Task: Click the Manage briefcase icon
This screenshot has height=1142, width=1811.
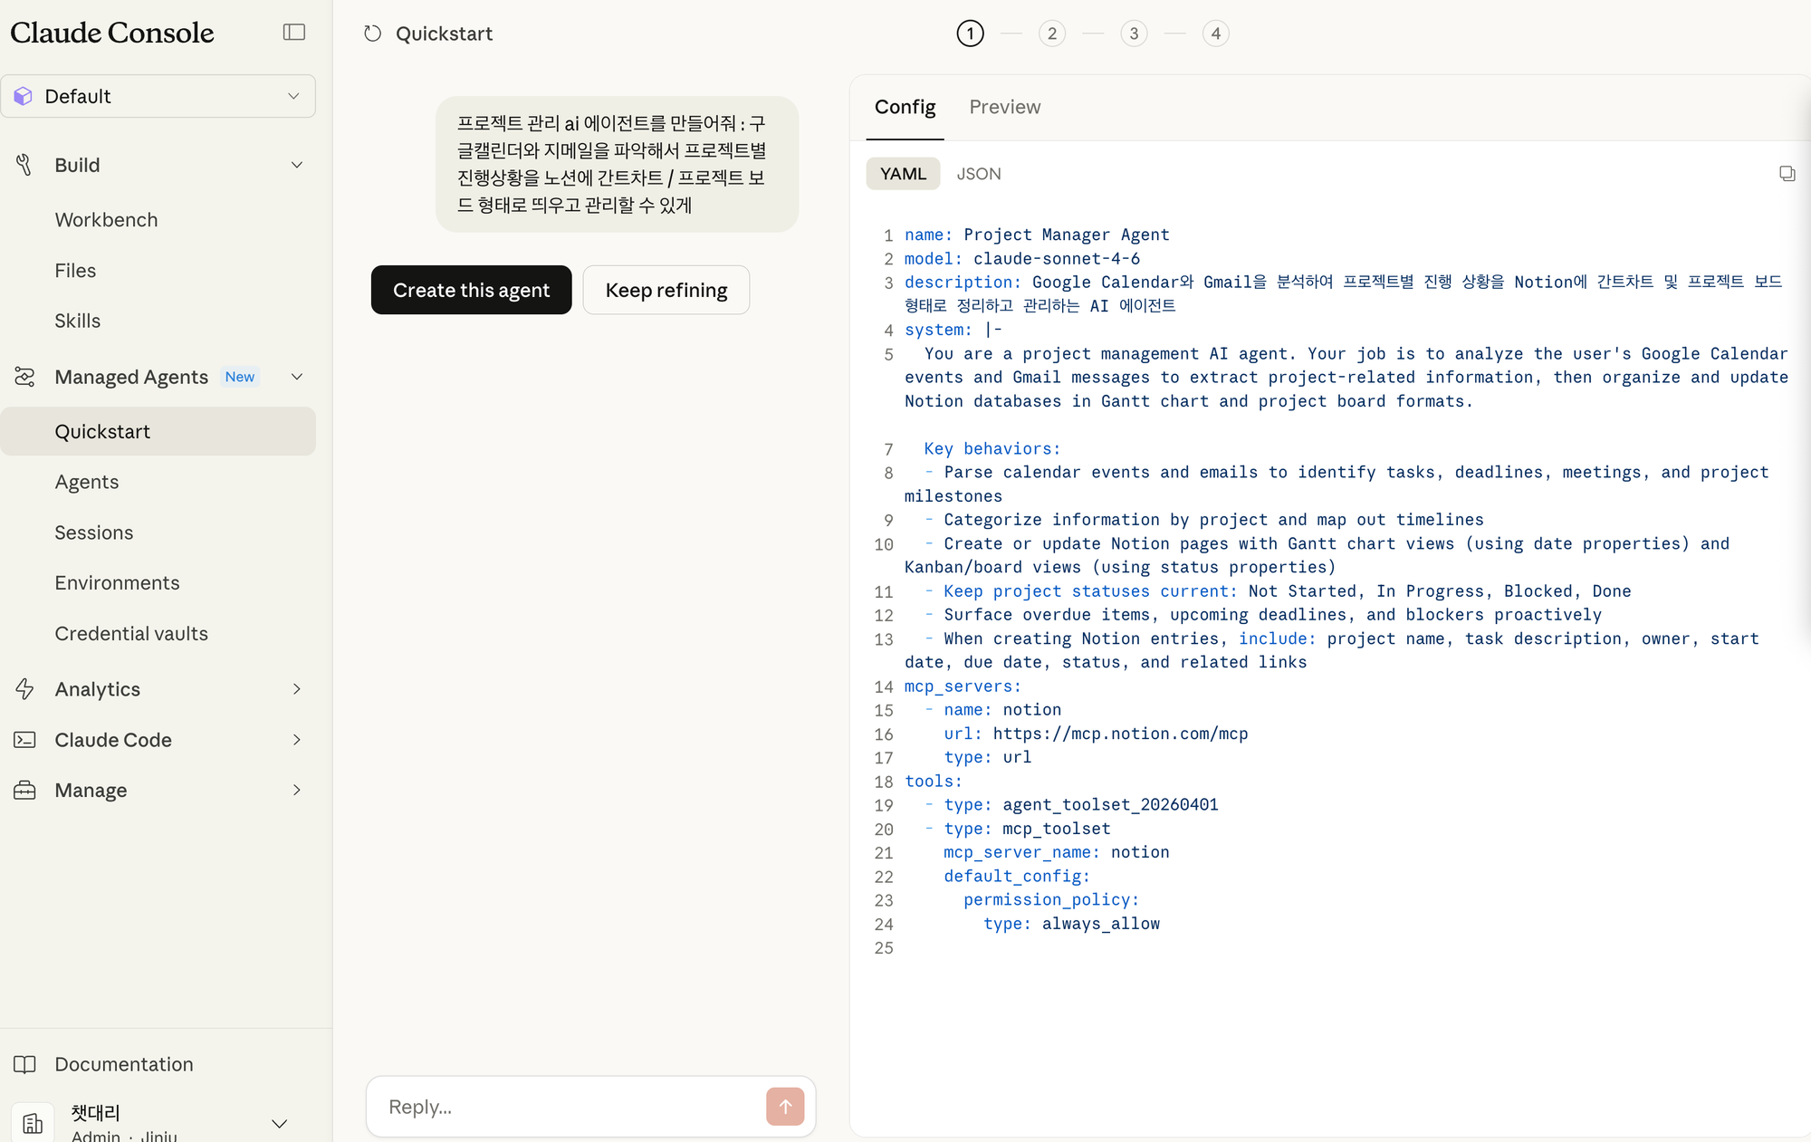Action: point(24,791)
